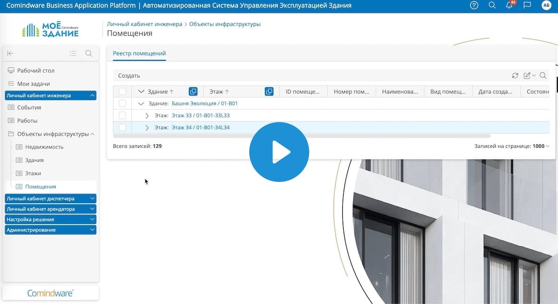Click the Мои задачи checklist icon
Screen dimensions: 558x304
(11, 84)
